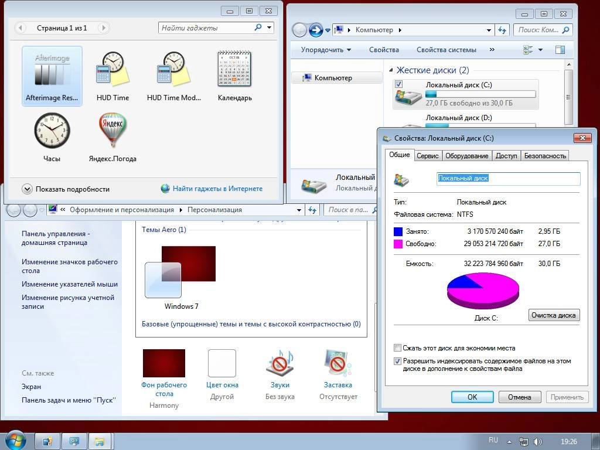Image resolution: width=600 pixels, height=450 pixels.
Task: Open Фон рабочего стола Harmony thumbnail
Action: coord(164,363)
